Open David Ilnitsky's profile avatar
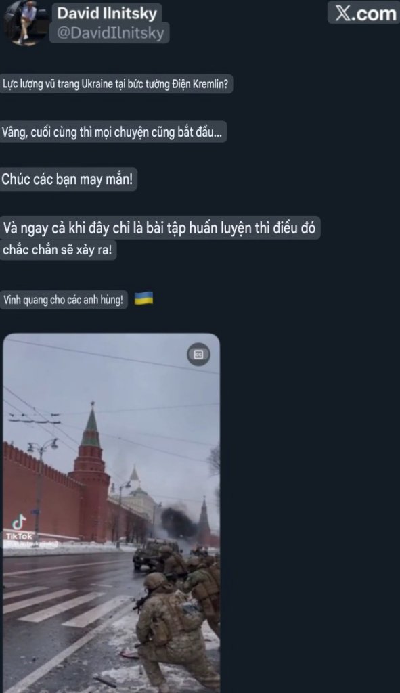This screenshot has height=693, width=400. click(x=26, y=23)
